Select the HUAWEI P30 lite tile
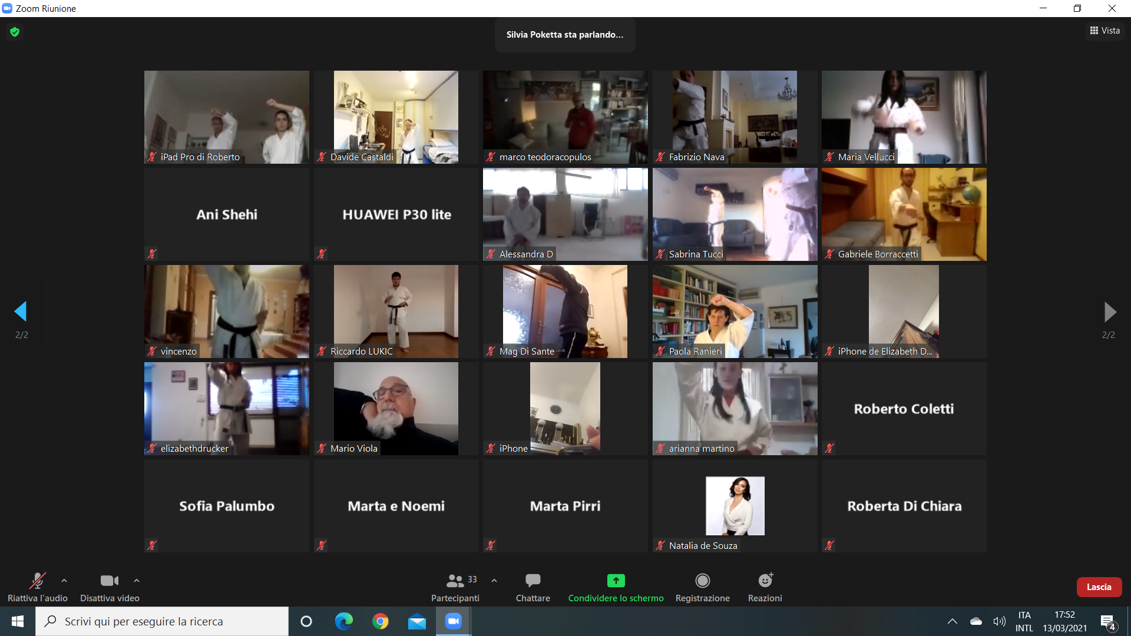Image resolution: width=1131 pixels, height=636 pixels. point(396,214)
